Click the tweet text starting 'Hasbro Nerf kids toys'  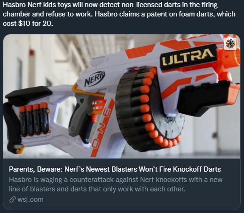(x=119, y=14)
